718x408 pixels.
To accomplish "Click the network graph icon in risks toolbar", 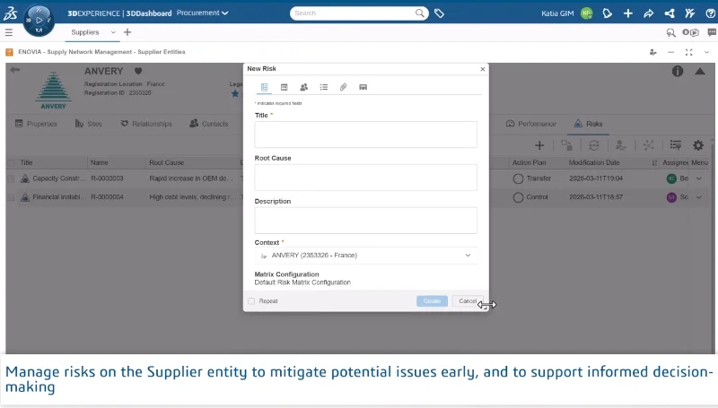I will (648, 145).
